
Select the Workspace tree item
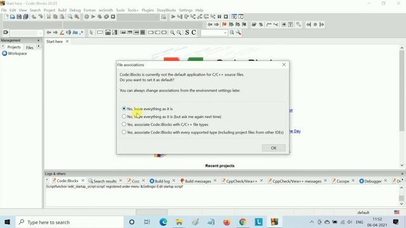pos(15,53)
